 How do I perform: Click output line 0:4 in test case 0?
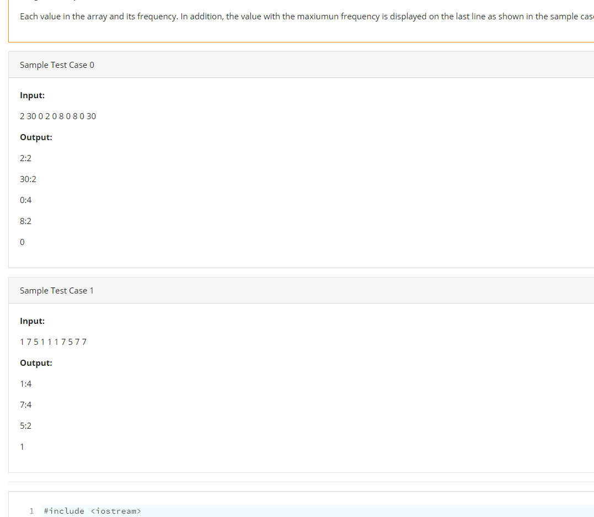point(25,200)
